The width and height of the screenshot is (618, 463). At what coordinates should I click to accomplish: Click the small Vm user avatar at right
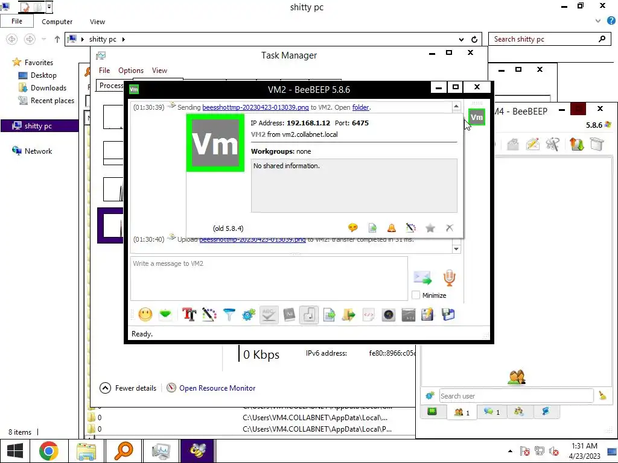(477, 117)
